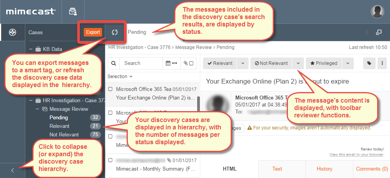The image size is (390, 178).
Task: Open the user profile avatar
Action: tap(377, 11)
